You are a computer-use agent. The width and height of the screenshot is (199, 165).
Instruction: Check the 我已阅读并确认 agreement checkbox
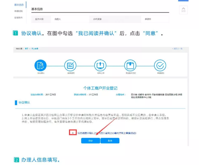coord(73,133)
